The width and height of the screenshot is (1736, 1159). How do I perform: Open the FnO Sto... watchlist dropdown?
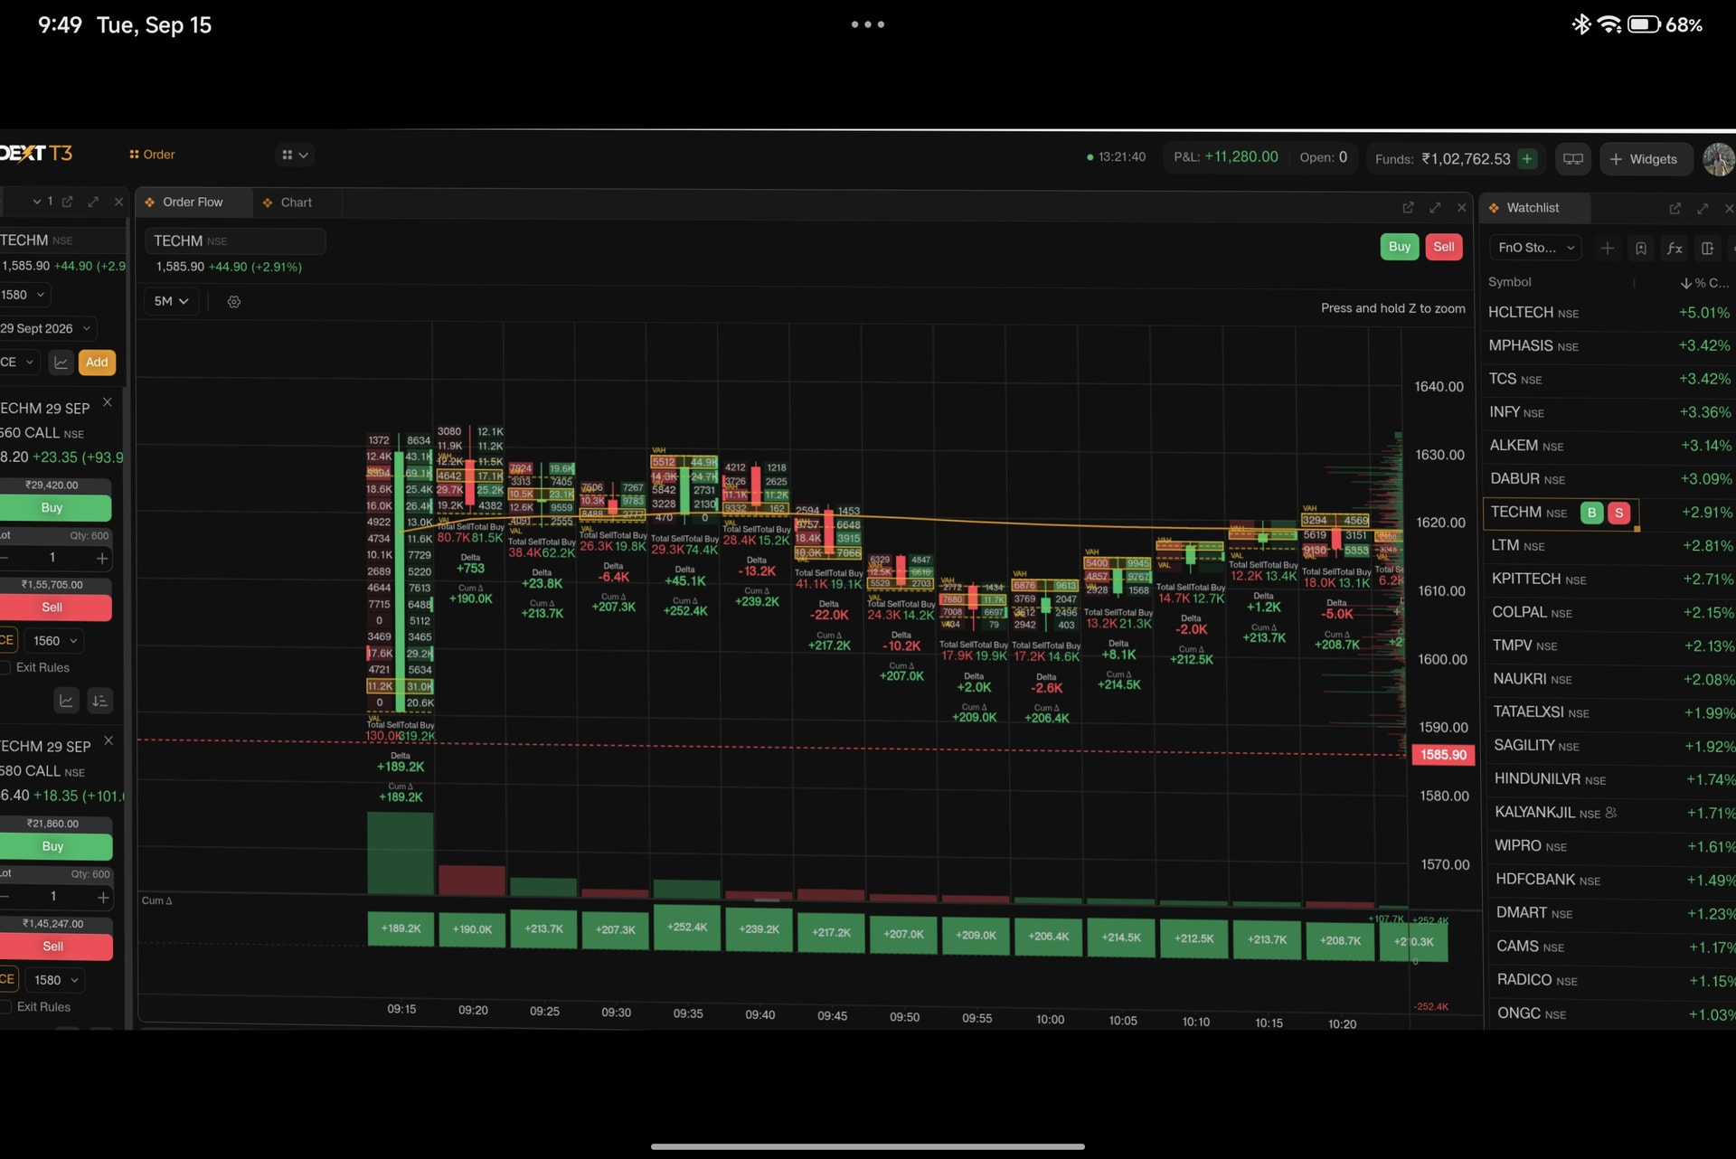pyautogui.click(x=1535, y=248)
